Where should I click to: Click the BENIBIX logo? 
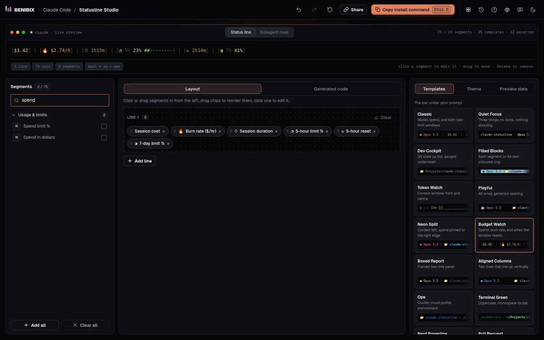coord(20,10)
